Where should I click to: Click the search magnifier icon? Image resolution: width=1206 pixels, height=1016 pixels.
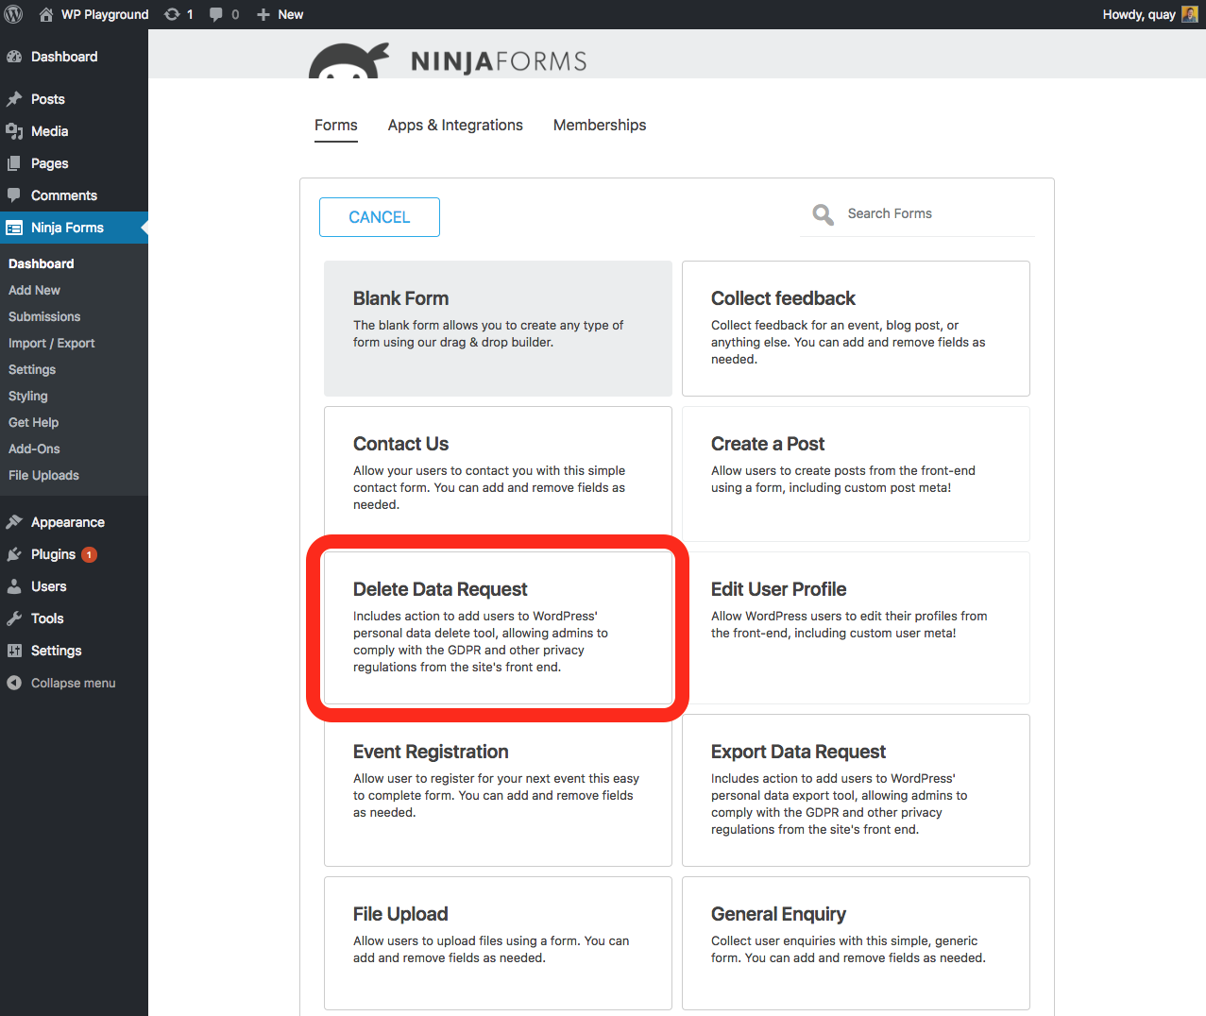click(x=823, y=214)
